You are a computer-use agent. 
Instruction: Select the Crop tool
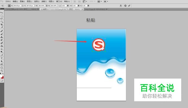(x=2, y=25)
